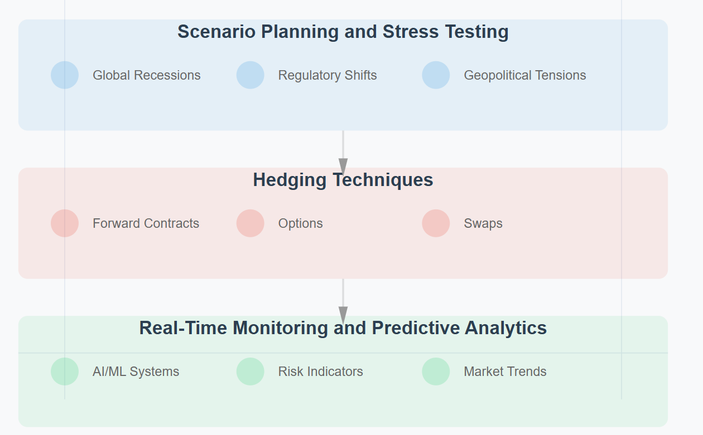Click the circle icon beside Global Recessions
This screenshot has height=435, width=703.
tap(65, 75)
